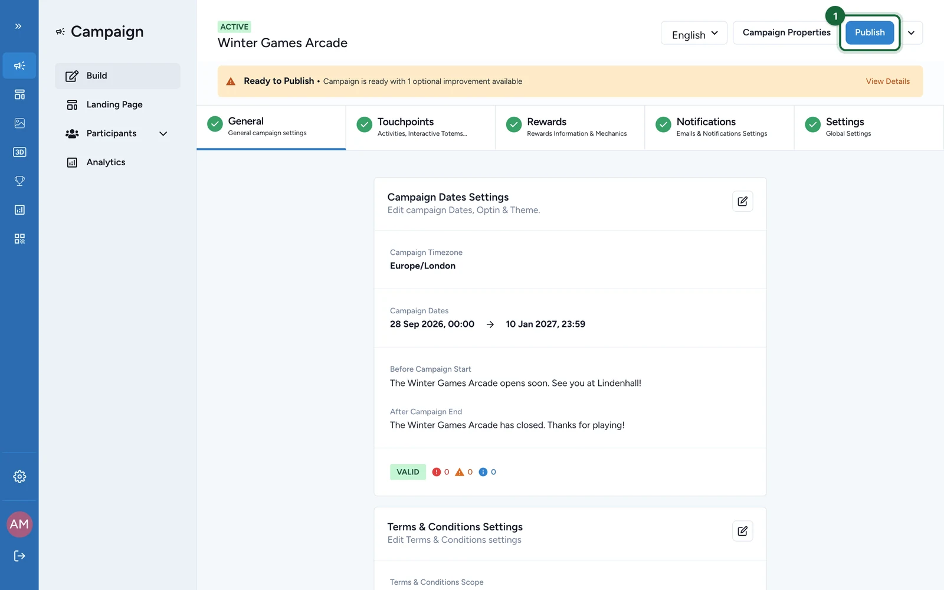Click the orange warning count indicator
944x590 pixels.
click(x=464, y=472)
